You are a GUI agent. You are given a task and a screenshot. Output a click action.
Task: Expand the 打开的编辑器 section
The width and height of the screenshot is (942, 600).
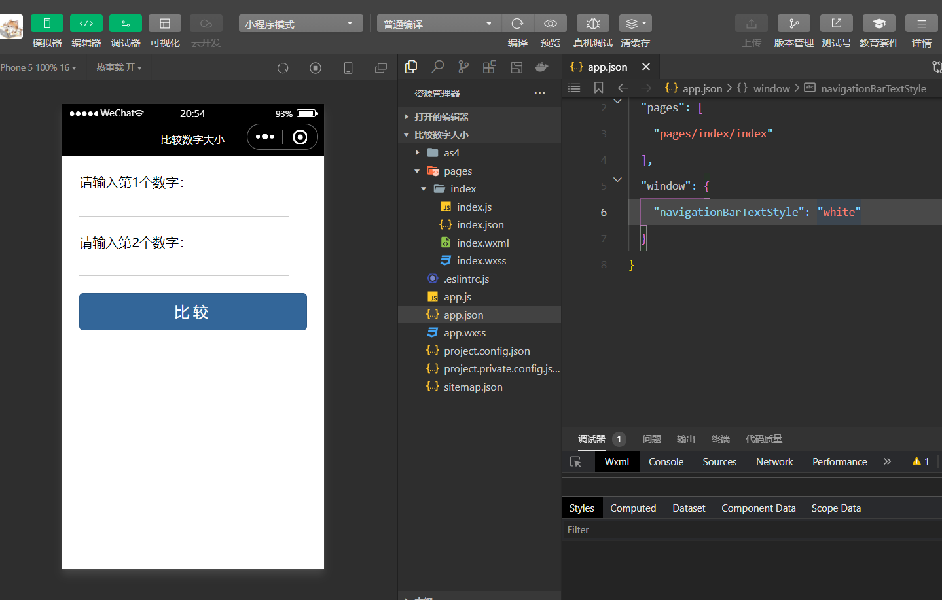coord(479,116)
